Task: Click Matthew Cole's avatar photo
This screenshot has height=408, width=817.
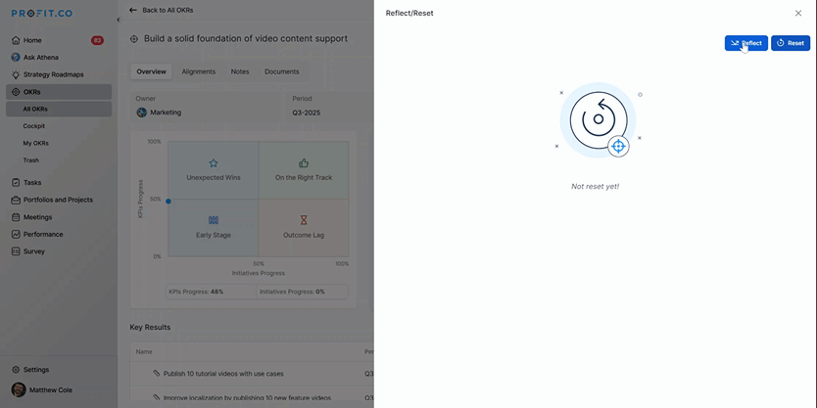Action: [19, 389]
